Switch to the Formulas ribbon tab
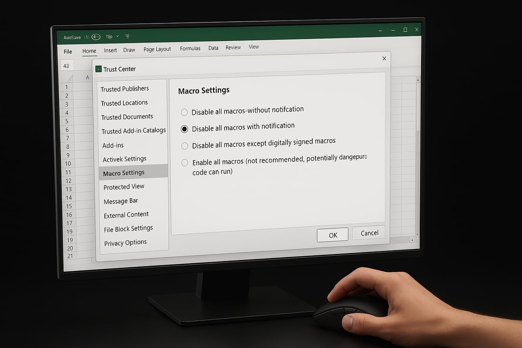 click(x=190, y=49)
